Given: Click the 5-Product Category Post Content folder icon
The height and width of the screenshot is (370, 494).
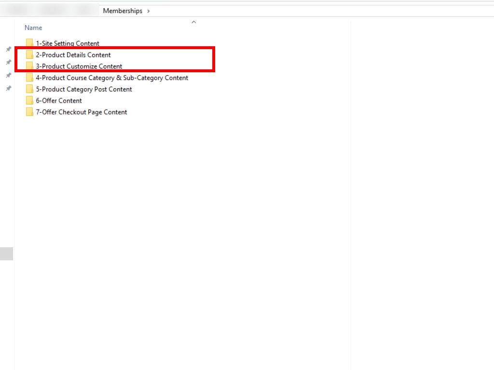Looking at the screenshot, I should click(29, 89).
